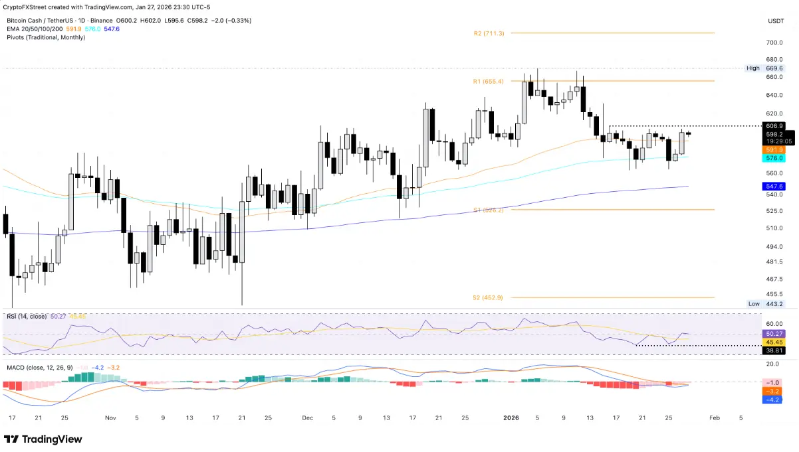Click the RSI value tag 50.27
The image size is (799, 452).
(774, 334)
